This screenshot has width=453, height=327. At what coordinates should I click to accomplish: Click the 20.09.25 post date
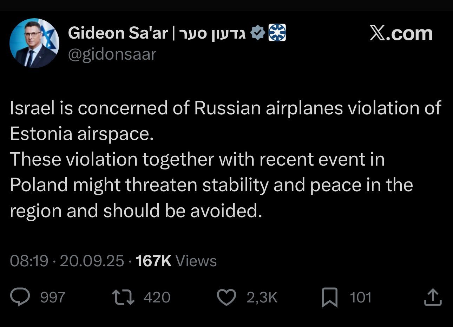[x=92, y=261]
